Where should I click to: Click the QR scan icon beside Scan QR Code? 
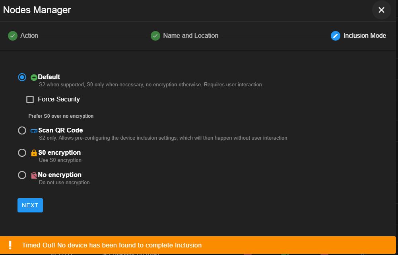pos(34,131)
